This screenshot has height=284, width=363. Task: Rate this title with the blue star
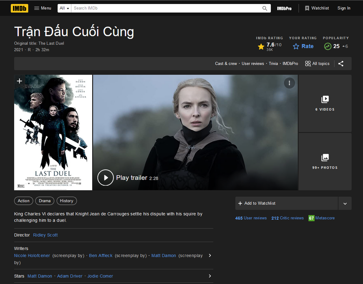pos(303,47)
